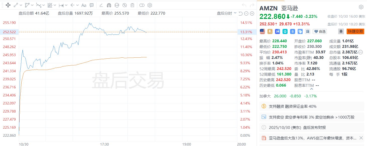Screen dimensions: 367x146
Task: Select the 支持卖空 short selling row
Action: pyautogui.click(x=312, y=117)
